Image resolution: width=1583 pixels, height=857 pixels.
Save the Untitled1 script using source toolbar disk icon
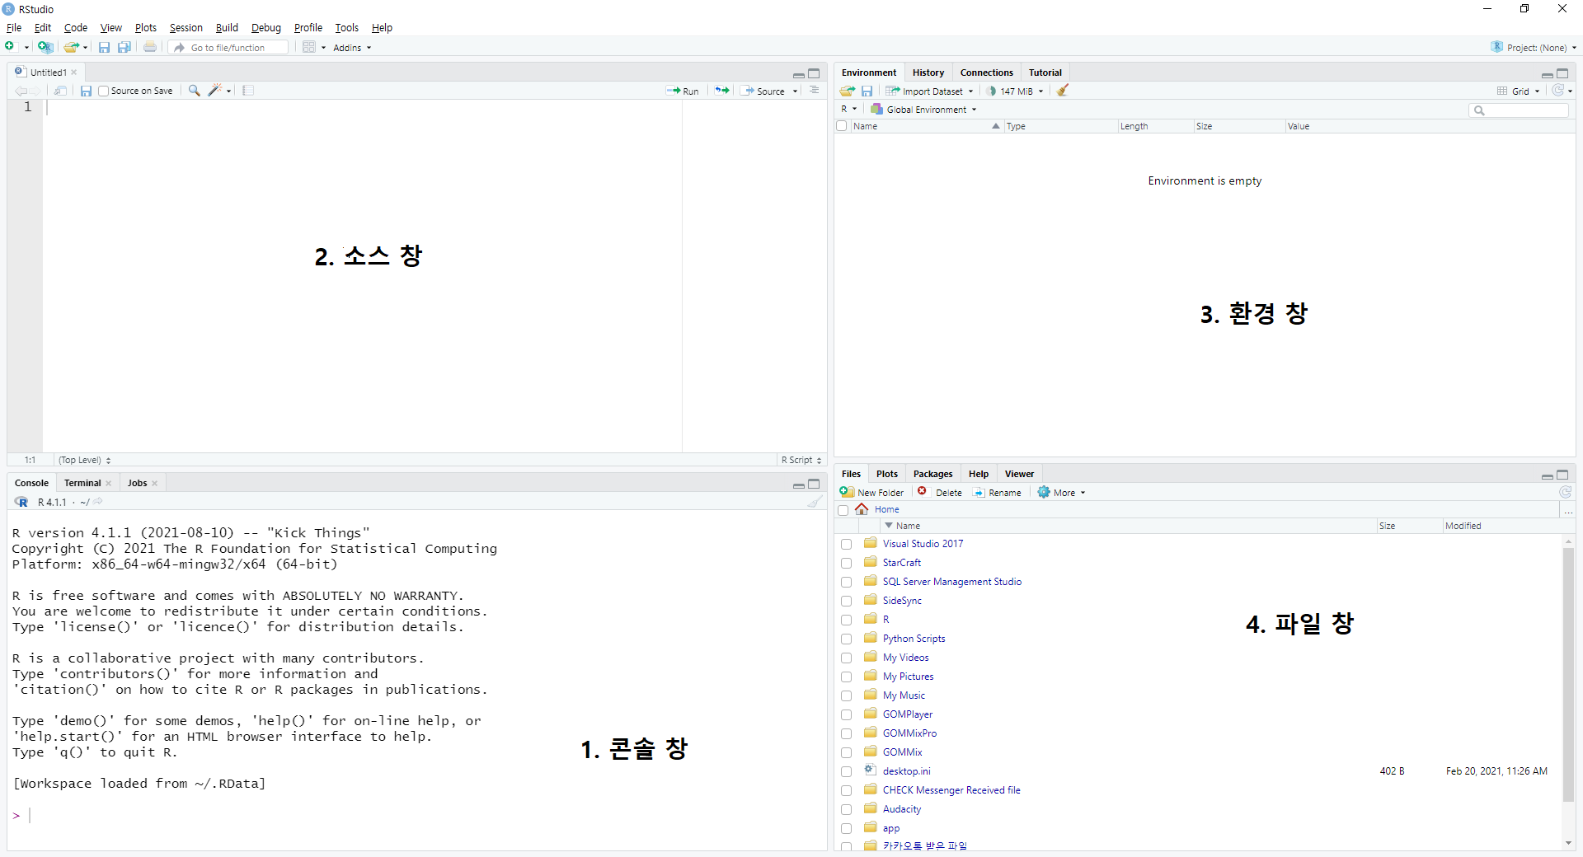click(86, 91)
